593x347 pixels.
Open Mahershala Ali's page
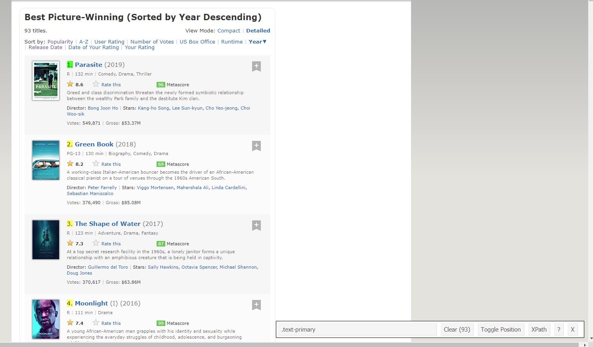[193, 188]
